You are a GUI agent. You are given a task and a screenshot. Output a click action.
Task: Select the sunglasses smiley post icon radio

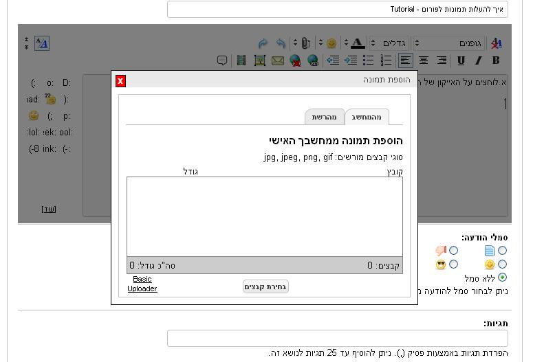point(453,264)
